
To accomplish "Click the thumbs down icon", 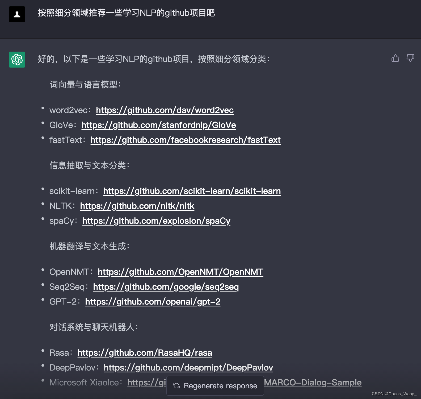I will 410,58.
